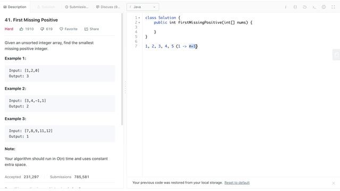Switch to the Discuss tab

click(108, 7)
